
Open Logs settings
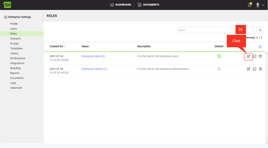(x=13, y=83)
